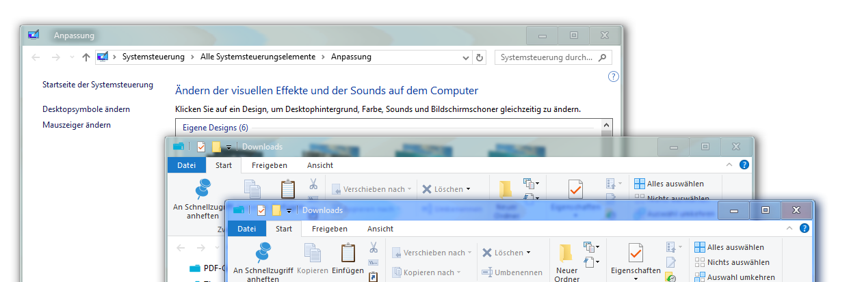Open Quick Access toolbar customize dropdown arrow
Screen dimensions: 849x282
[x=289, y=210]
